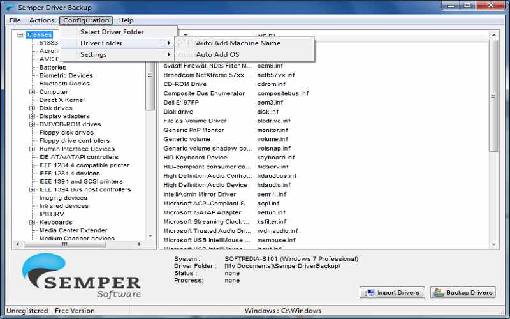Screen dimensions: 510x319
Task: Open the Driver Folder submenu entry
Action: tap(117, 43)
